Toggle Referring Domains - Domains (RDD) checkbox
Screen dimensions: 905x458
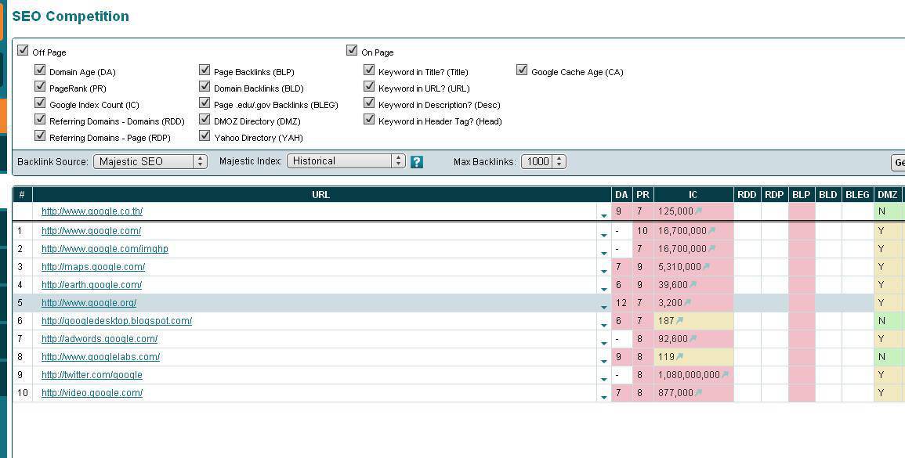click(x=40, y=119)
